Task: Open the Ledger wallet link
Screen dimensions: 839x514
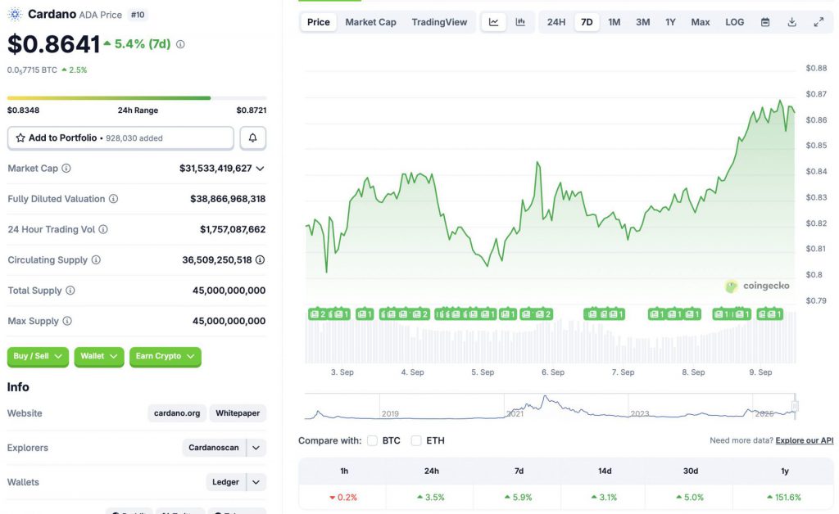Action: pyautogui.click(x=226, y=482)
